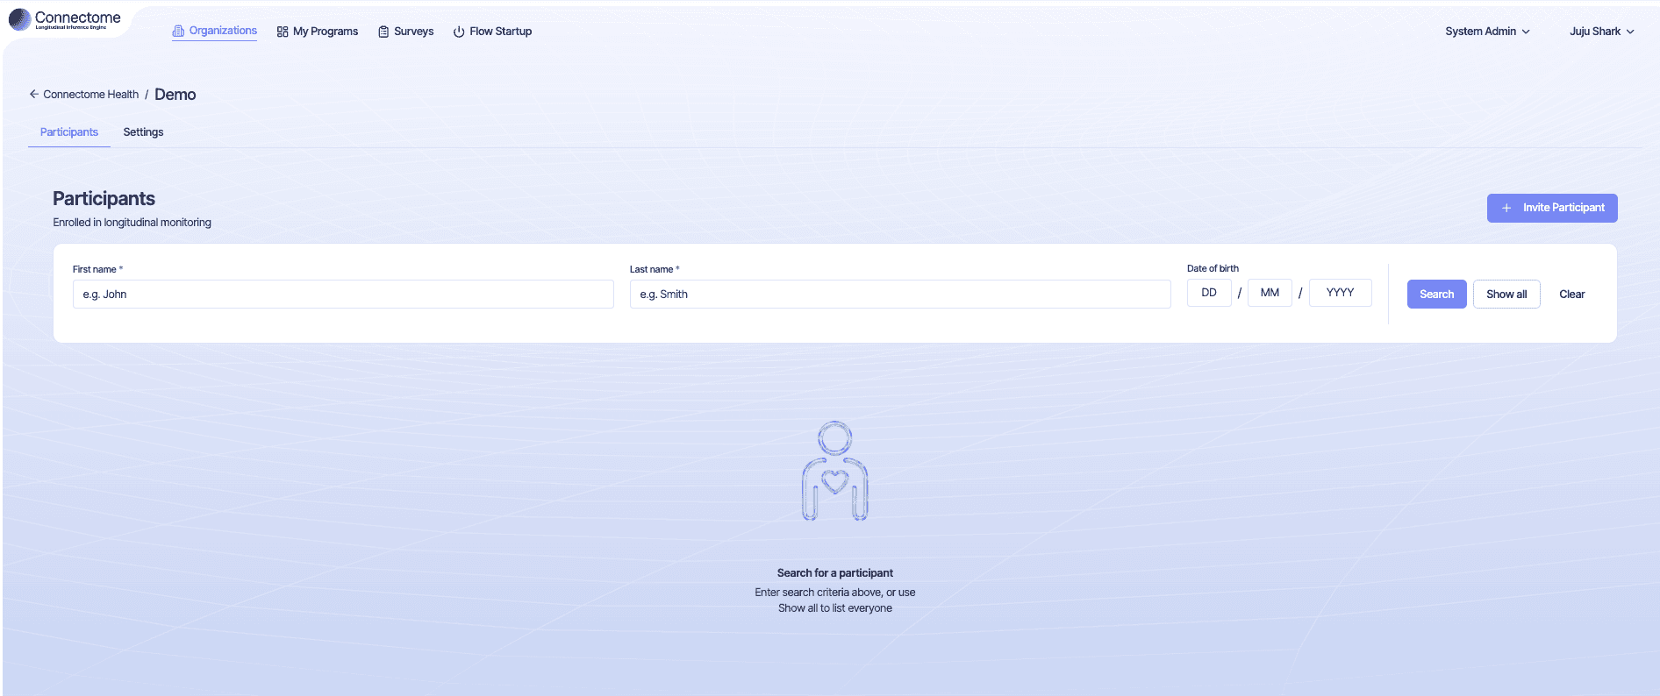Image resolution: width=1660 pixels, height=696 pixels.
Task: Click the Flow Startup power icon
Action: [x=459, y=32]
